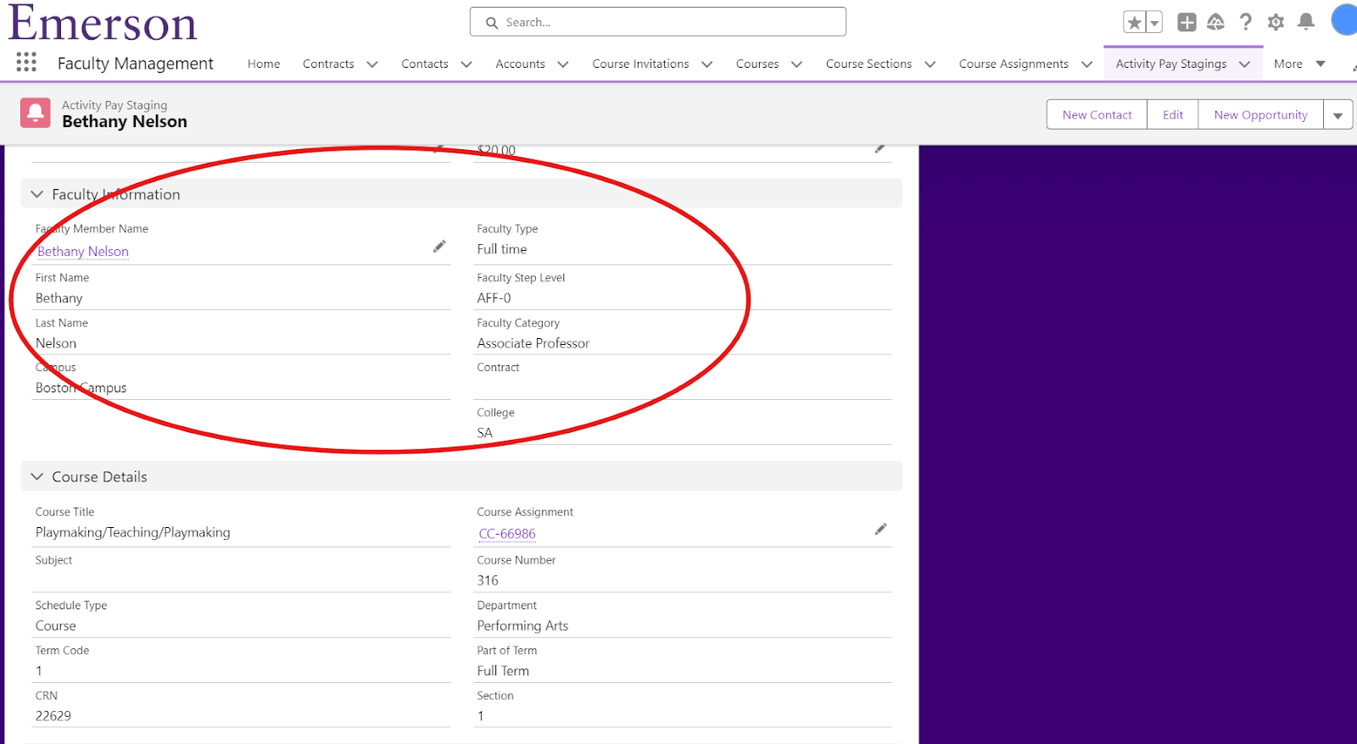Open the Course Assignments tab
1357x744 pixels.
pyautogui.click(x=1014, y=64)
